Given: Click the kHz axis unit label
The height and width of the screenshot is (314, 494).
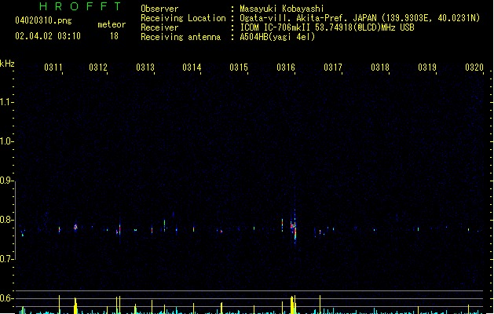Looking at the screenshot, I should [7, 64].
